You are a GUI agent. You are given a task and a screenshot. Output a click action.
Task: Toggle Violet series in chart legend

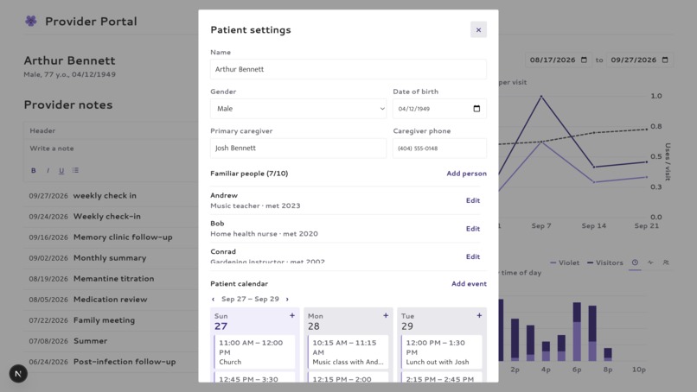pyautogui.click(x=565, y=262)
